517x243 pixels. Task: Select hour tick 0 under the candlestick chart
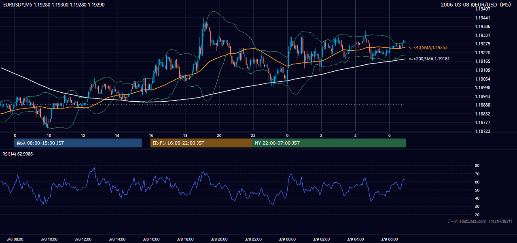pyautogui.click(x=287, y=135)
